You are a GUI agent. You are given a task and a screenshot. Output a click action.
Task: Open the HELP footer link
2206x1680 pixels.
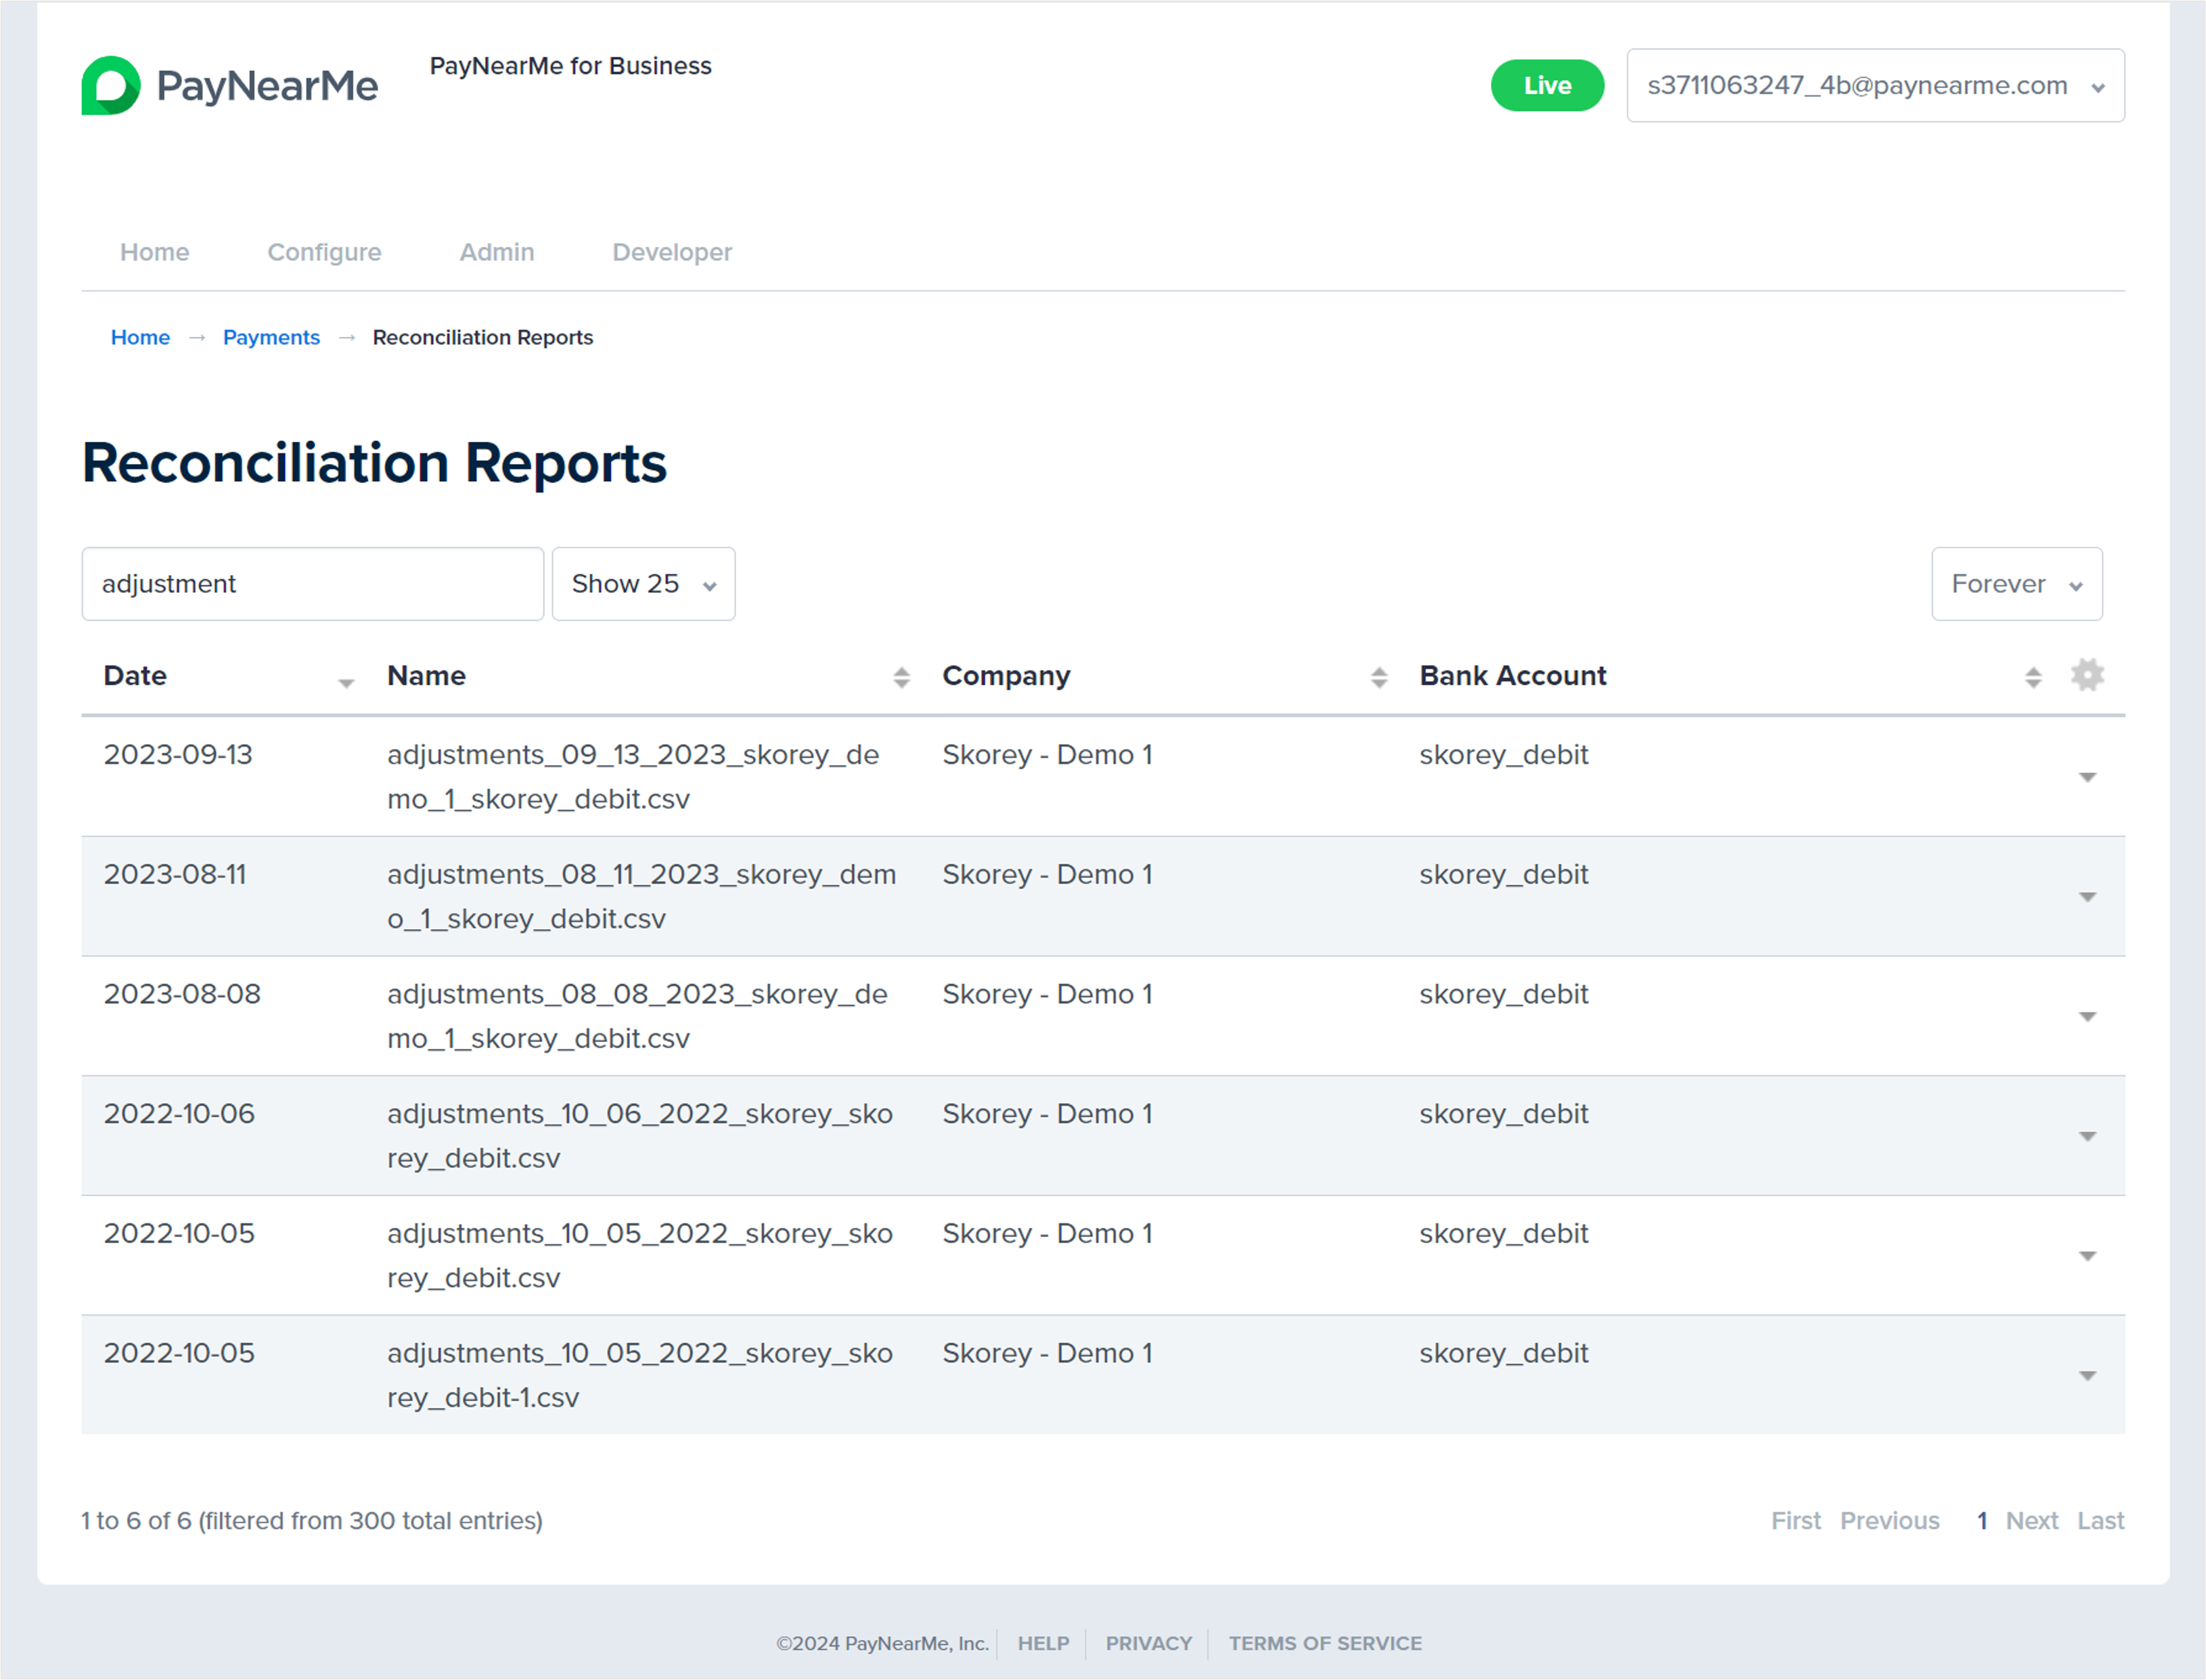(1043, 1643)
